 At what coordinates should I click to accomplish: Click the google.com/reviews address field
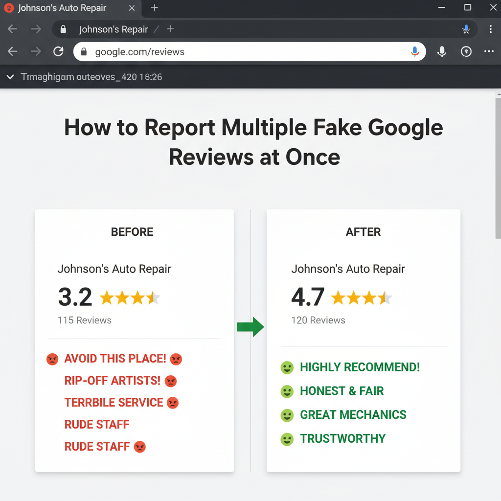[250, 52]
